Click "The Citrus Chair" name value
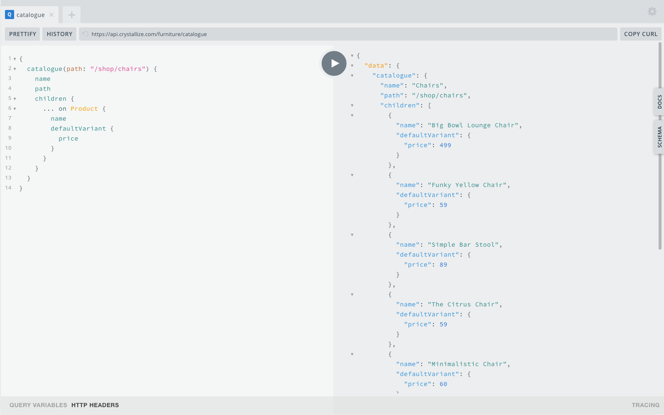 click(463, 304)
